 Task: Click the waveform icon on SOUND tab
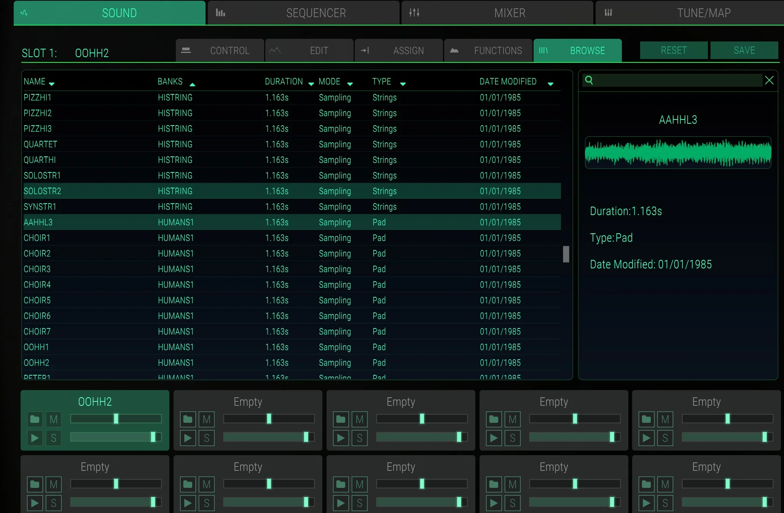pyautogui.click(x=24, y=13)
